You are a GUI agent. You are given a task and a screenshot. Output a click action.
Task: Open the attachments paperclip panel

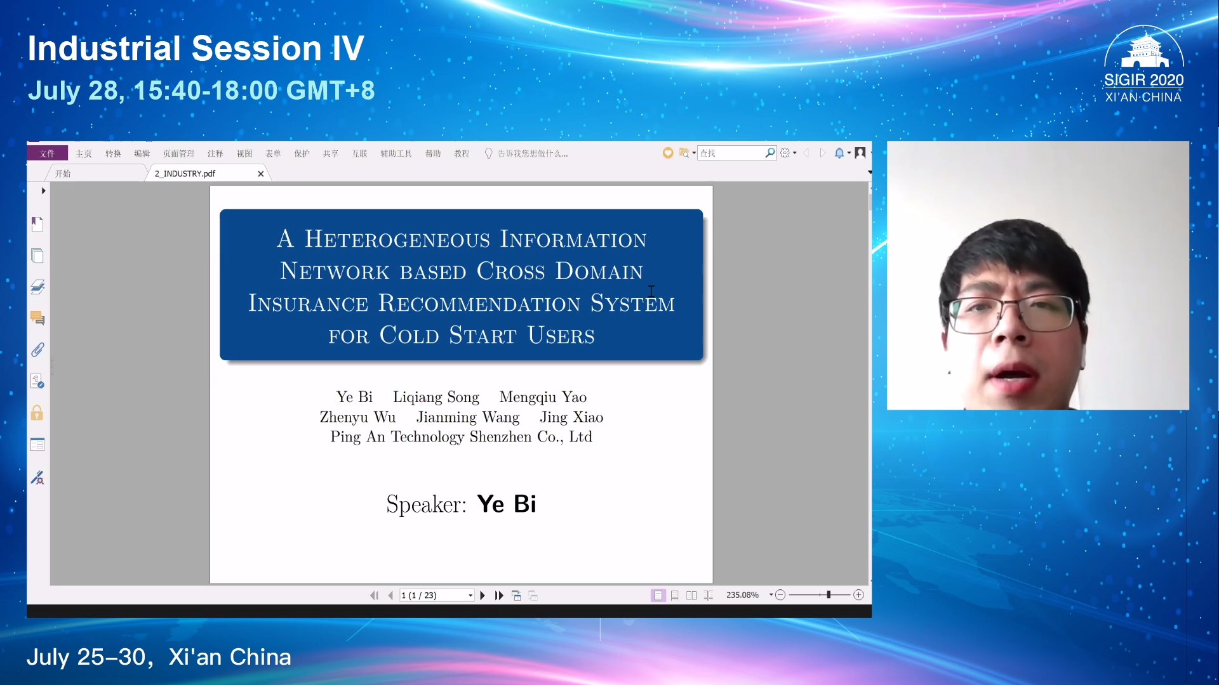click(37, 349)
